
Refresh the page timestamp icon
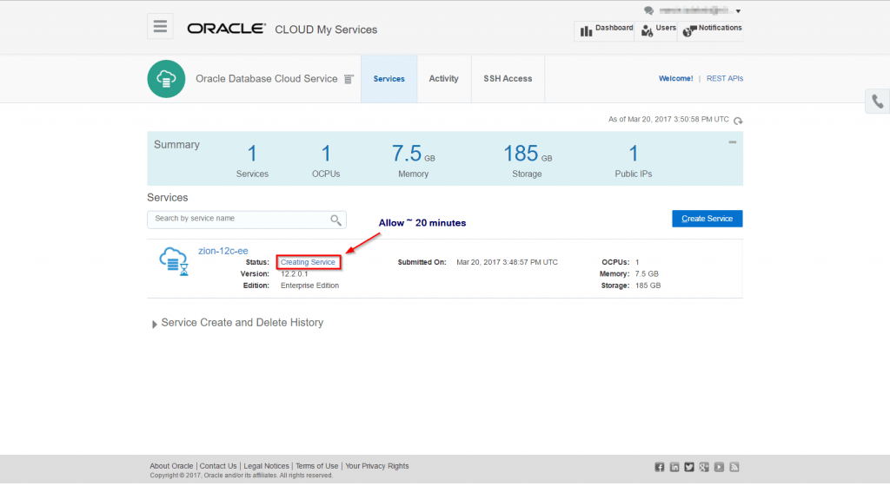737,121
